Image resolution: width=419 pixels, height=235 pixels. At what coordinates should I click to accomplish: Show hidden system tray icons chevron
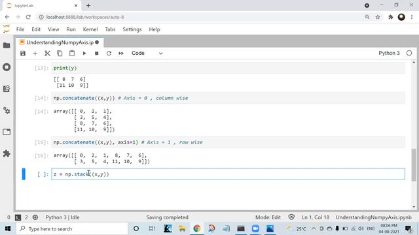pyautogui.click(x=314, y=228)
